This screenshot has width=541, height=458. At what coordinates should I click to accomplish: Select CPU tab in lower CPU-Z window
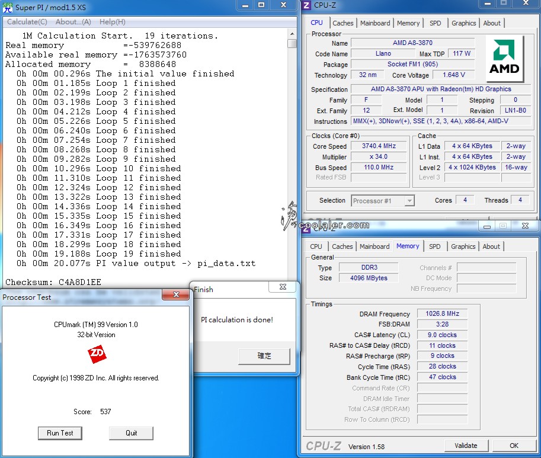tap(316, 246)
